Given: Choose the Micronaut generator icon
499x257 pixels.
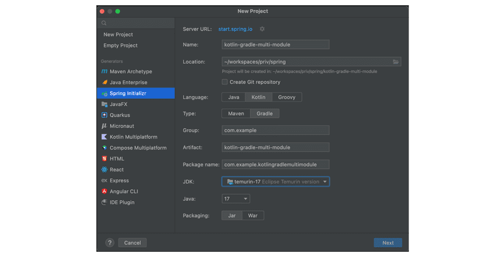Looking at the screenshot, I should click(x=104, y=126).
